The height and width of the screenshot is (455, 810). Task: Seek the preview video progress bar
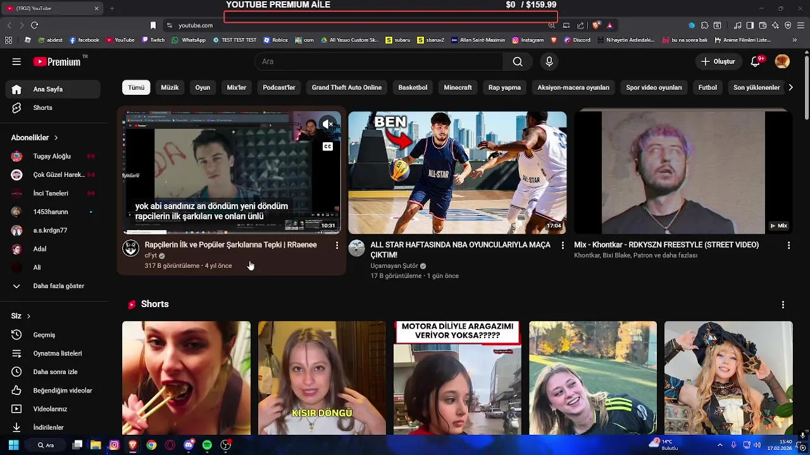232,233
